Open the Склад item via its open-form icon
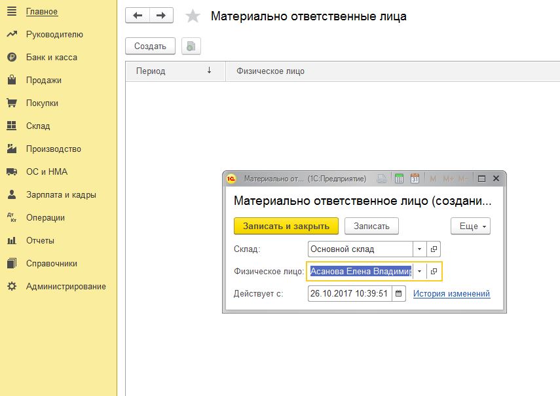 coord(434,249)
